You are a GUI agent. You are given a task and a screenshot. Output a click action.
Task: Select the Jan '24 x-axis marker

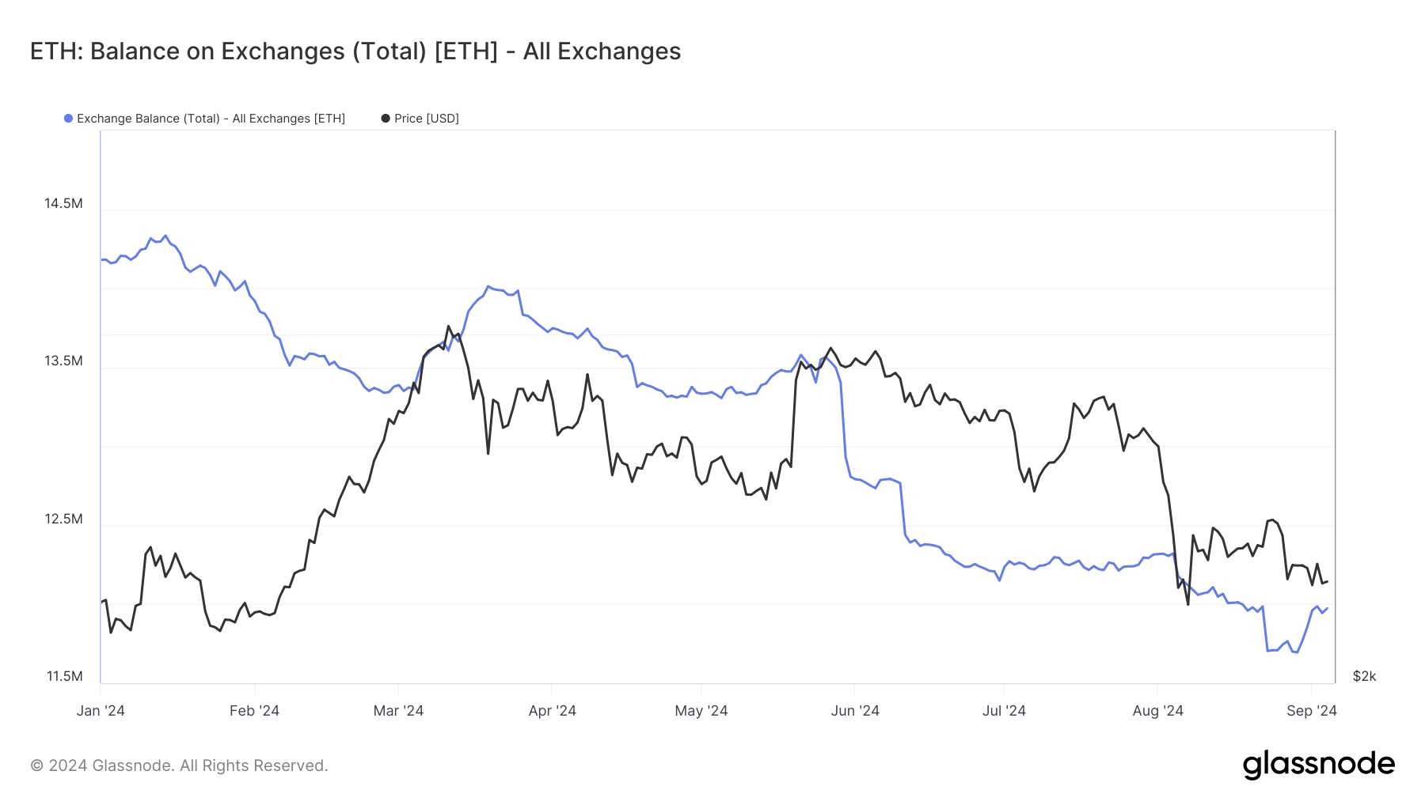(x=101, y=711)
